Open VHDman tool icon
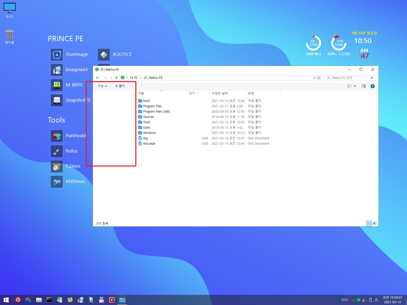The image size is (407, 305). [56, 182]
